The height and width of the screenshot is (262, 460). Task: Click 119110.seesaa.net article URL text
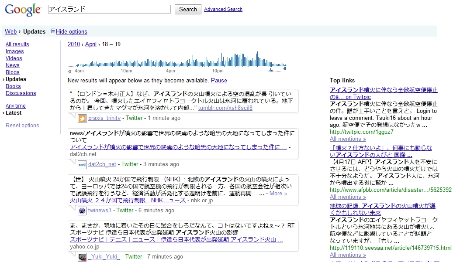pos(391,248)
